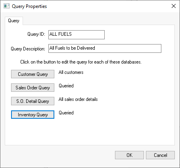Click the 'All sales order details' status text
This screenshot has height=168, width=180.
78,99
